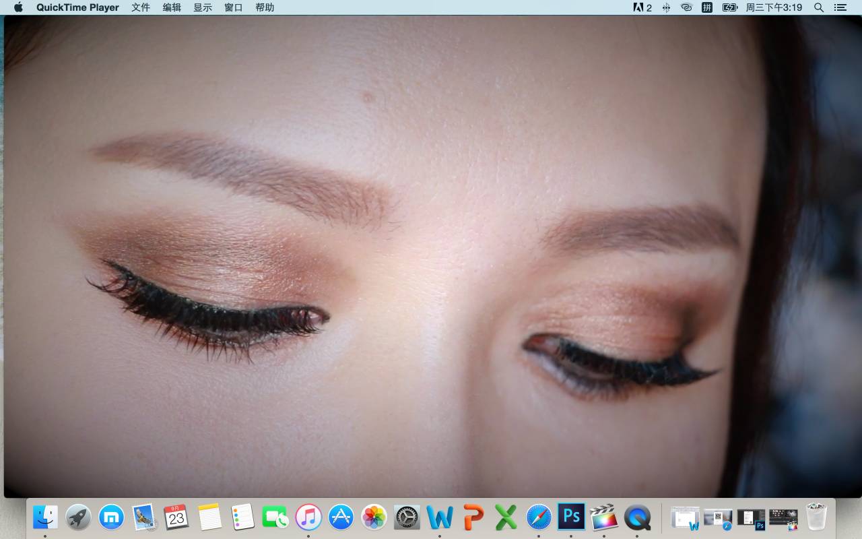Restore the minimized Word window thumbnail in dock
Screen dimensions: 862x539
coord(685,518)
